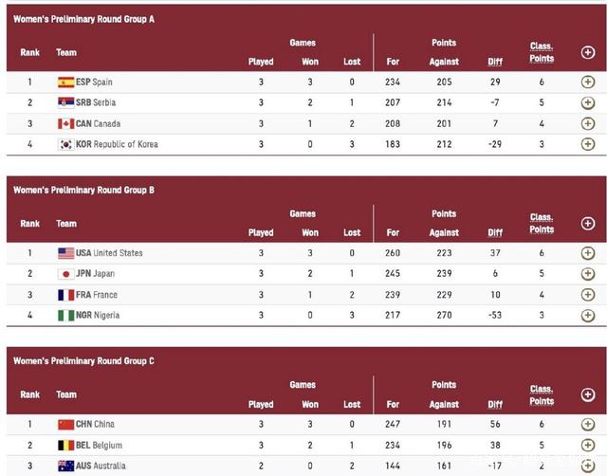Expand all Group B rows header plus
Image resolution: width=607 pixels, height=476 pixels.
[587, 224]
